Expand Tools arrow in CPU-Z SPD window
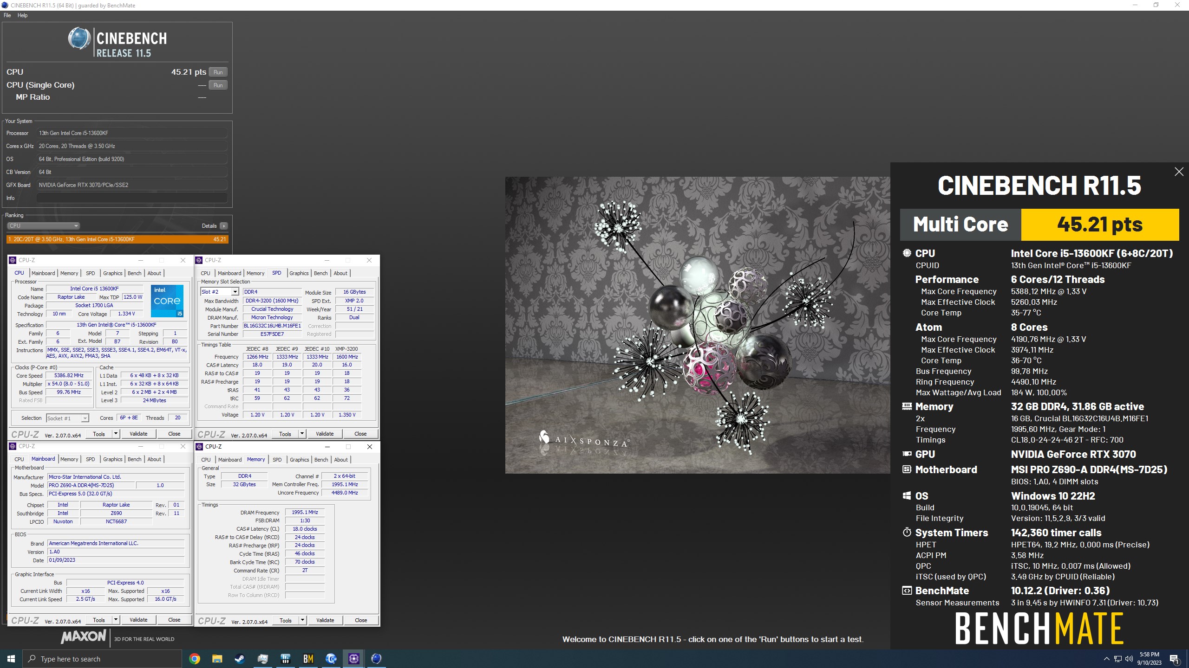Viewport: 1189px width, 668px height. [302, 434]
